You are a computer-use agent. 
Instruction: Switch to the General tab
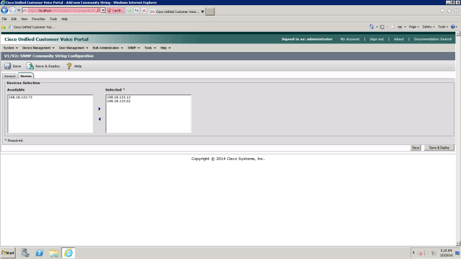point(10,76)
